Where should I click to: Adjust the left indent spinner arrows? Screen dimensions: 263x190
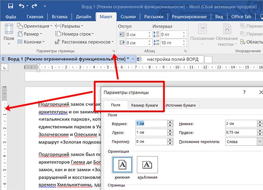click(149, 35)
